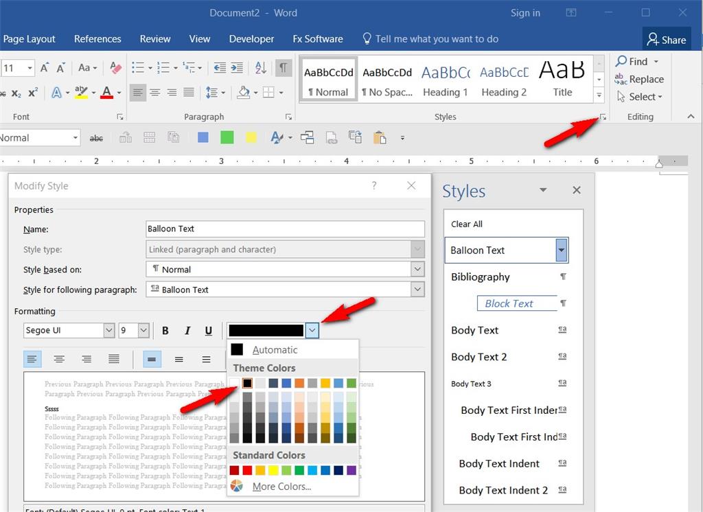Open Styles pane dialog launcher
The width and height of the screenshot is (703, 512).
click(x=603, y=117)
